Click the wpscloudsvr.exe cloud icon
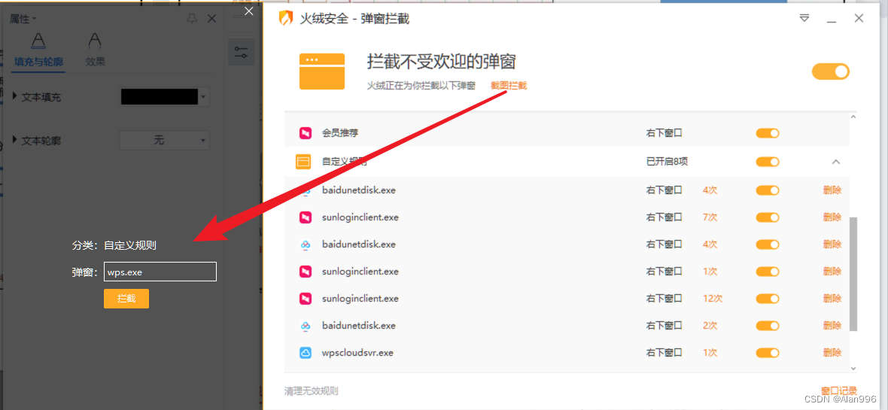This screenshot has height=410, width=888. (x=306, y=353)
